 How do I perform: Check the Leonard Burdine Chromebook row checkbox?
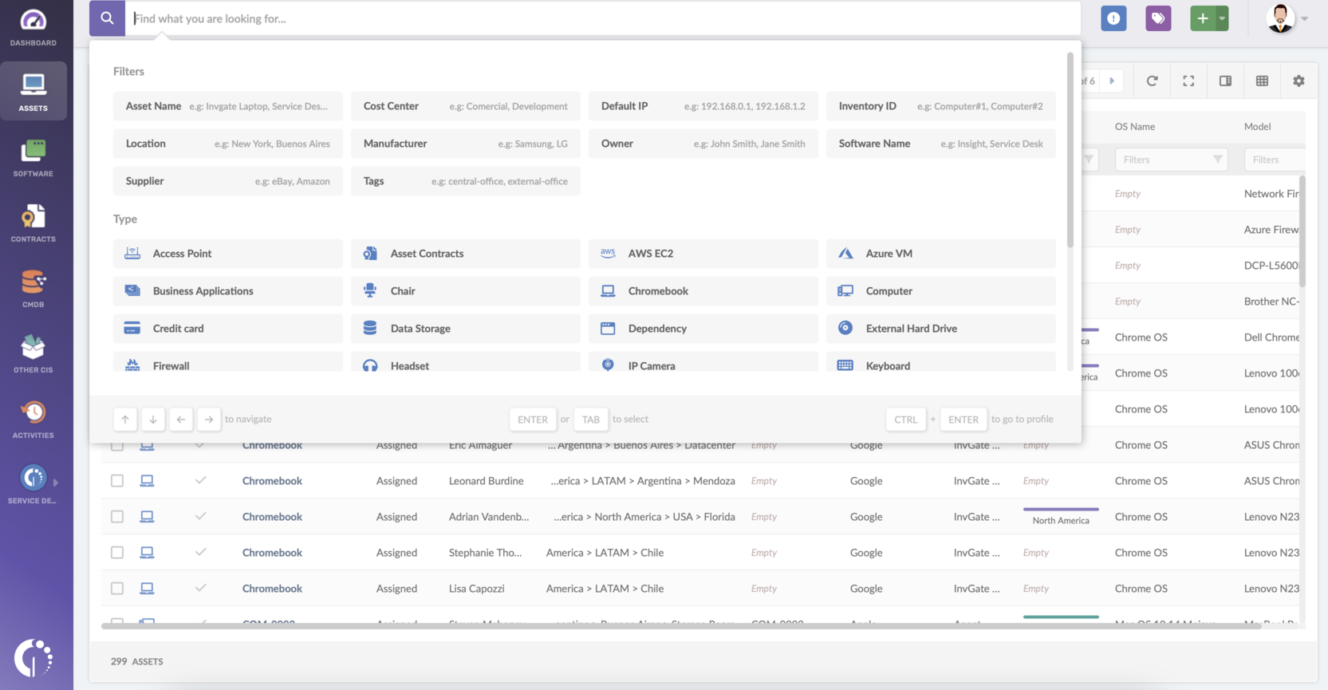point(117,481)
